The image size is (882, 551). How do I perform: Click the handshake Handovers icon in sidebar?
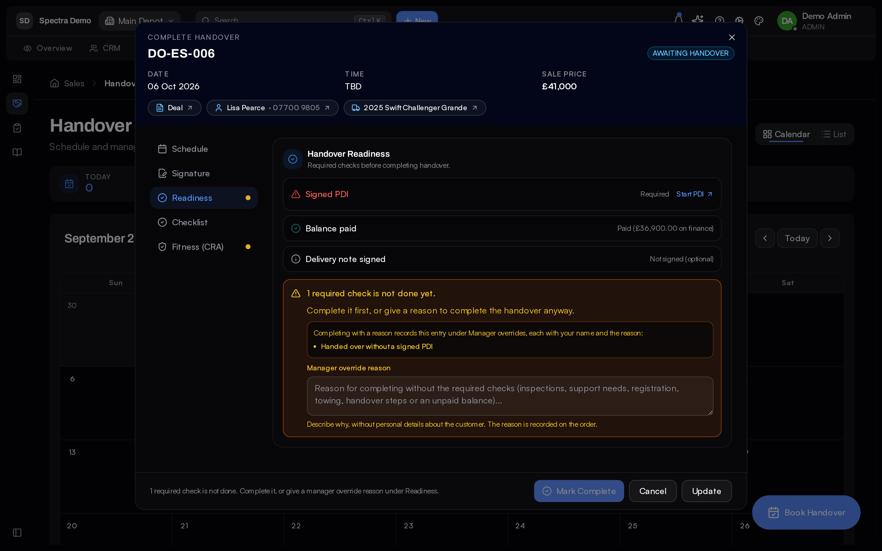pos(17,103)
